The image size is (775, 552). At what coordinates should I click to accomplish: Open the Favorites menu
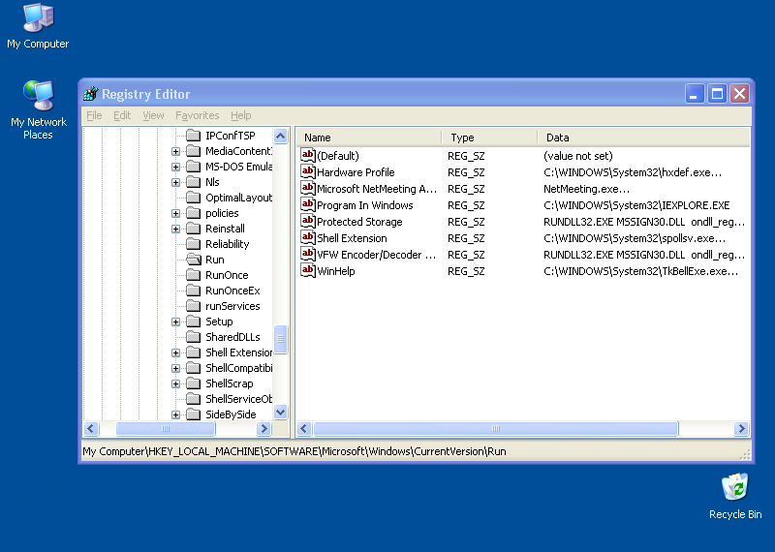pos(198,115)
